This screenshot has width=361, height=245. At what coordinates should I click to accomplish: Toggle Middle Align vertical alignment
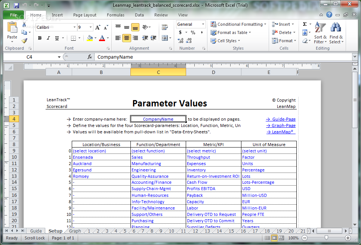[x=127, y=27]
